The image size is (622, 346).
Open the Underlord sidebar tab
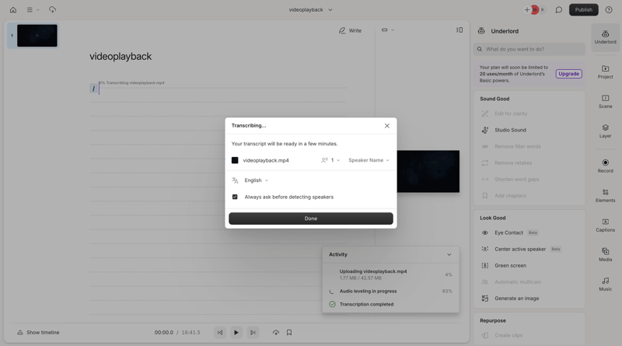pos(606,37)
